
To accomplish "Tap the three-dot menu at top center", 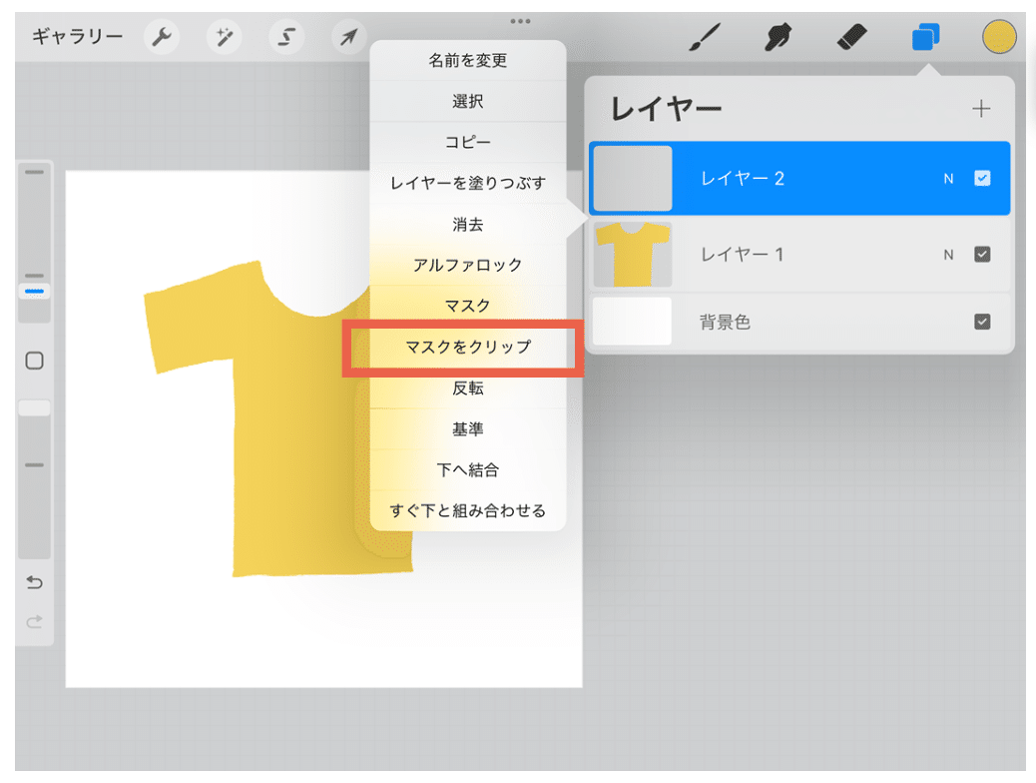I will point(520,21).
